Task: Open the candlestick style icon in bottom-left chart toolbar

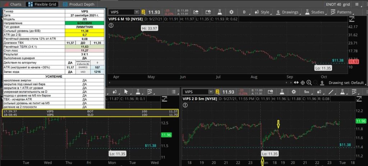Action: point(115,91)
